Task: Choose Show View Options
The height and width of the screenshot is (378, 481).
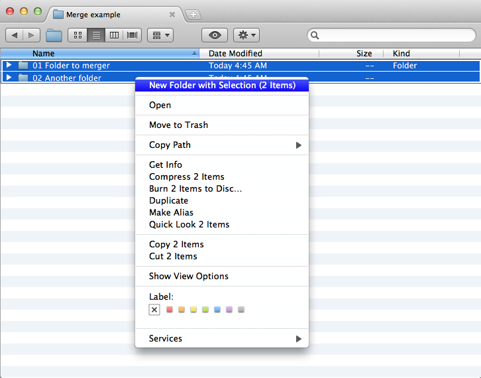Action: [x=222, y=277]
